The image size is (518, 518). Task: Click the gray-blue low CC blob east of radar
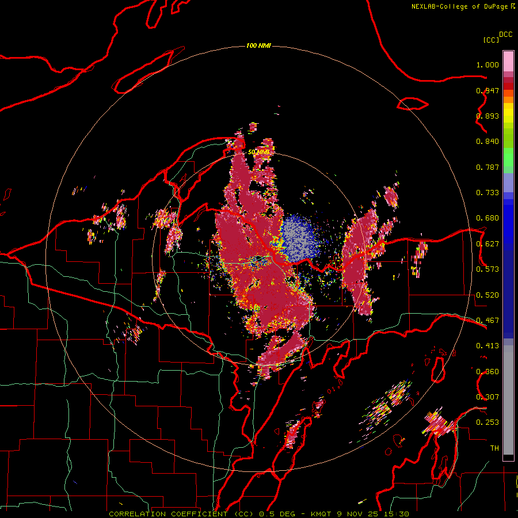click(298, 237)
